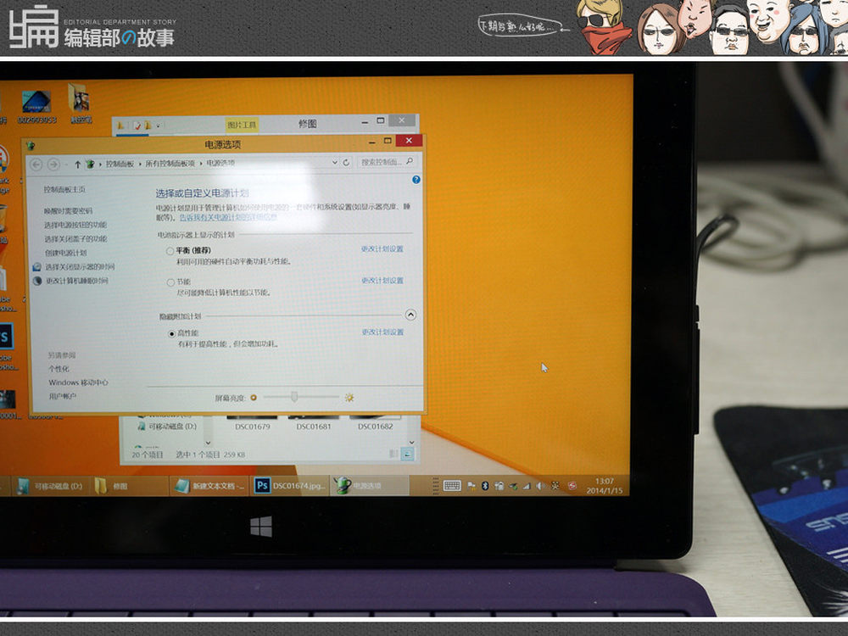Image resolution: width=848 pixels, height=636 pixels.
Task: Click the red Sogou input tray icon
Action: [x=572, y=486]
